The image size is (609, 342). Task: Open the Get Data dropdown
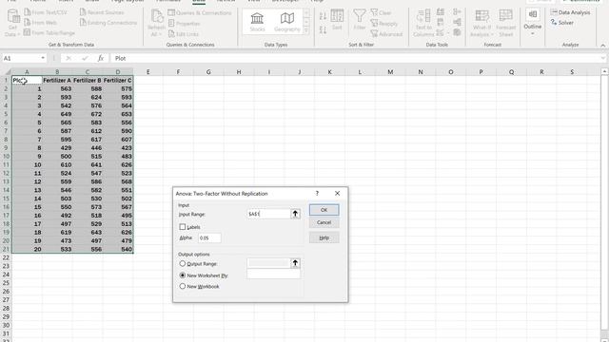12,23
